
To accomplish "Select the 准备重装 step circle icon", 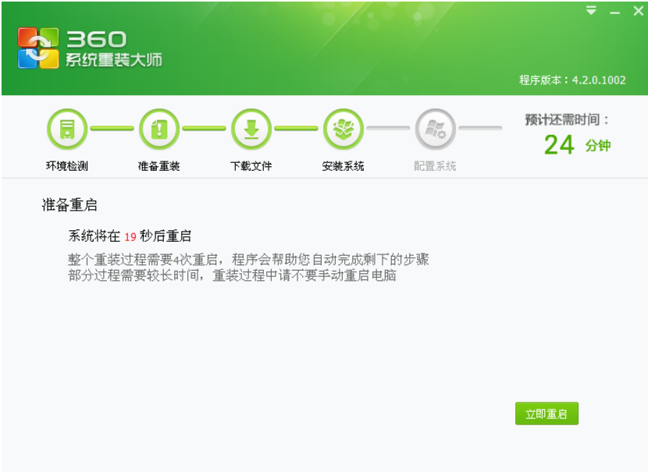I will [x=159, y=129].
